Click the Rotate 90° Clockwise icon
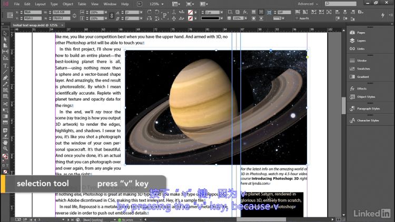 (x=150, y=12)
